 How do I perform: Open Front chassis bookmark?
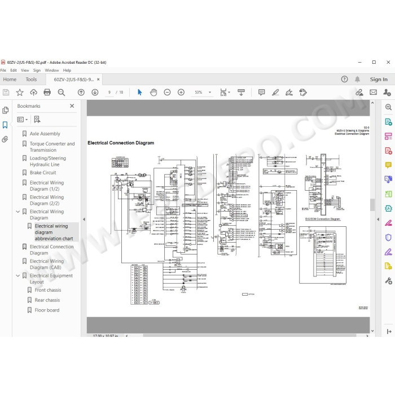(x=48, y=290)
